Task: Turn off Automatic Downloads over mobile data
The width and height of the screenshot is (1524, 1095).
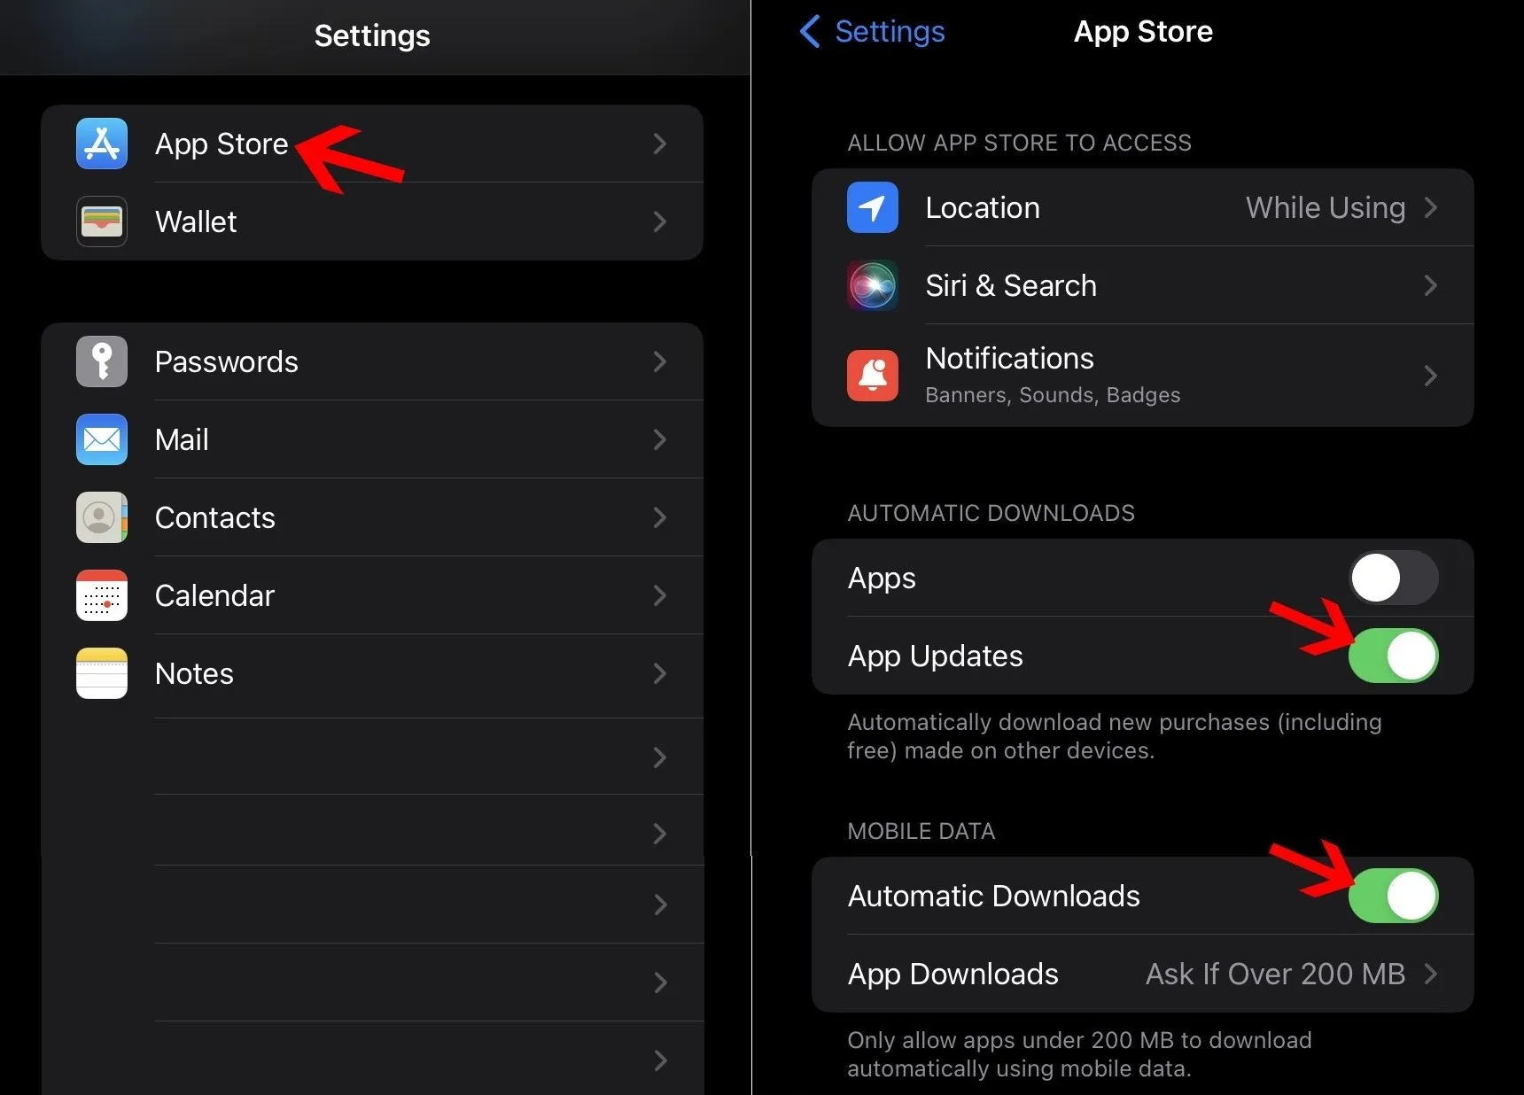Action: (x=1394, y=896)
